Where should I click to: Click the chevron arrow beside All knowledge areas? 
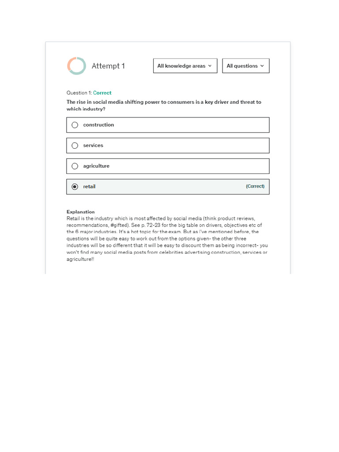point(210,66)
